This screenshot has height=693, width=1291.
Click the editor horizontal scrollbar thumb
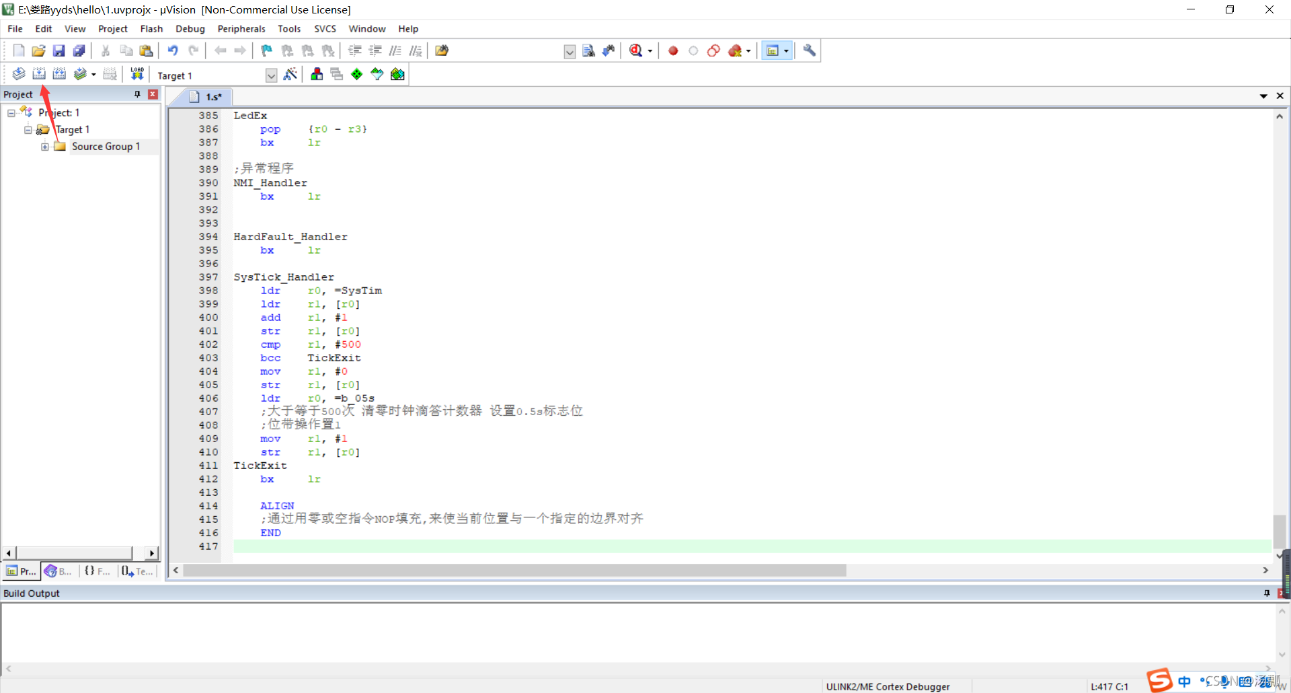click(514, 571)
